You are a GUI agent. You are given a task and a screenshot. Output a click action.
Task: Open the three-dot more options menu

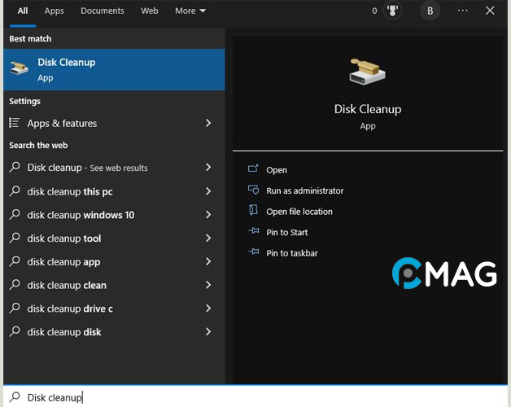[462, 11]
